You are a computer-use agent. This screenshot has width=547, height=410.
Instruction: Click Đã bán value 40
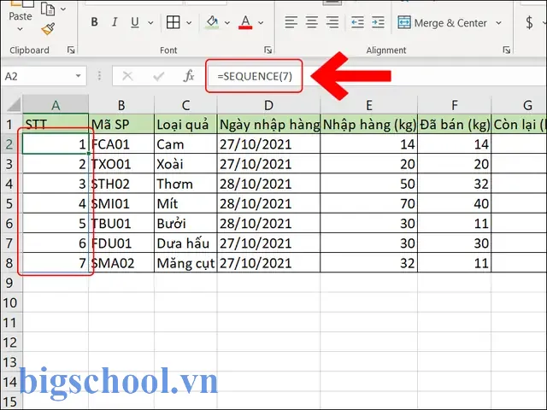[454, 203]
